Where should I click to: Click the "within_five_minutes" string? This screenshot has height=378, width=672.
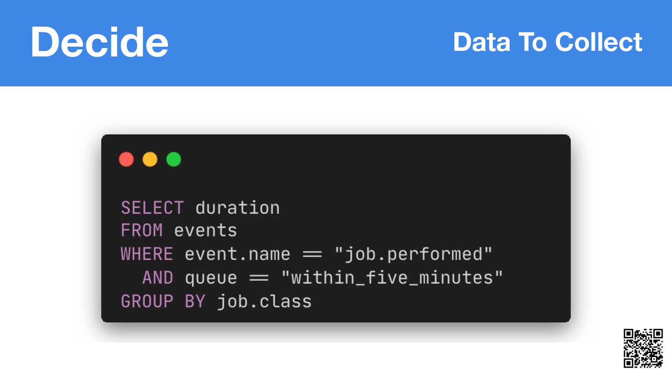coord(392,278)
